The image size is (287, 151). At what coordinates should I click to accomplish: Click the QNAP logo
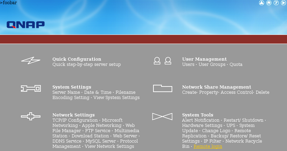coord(25,25)
